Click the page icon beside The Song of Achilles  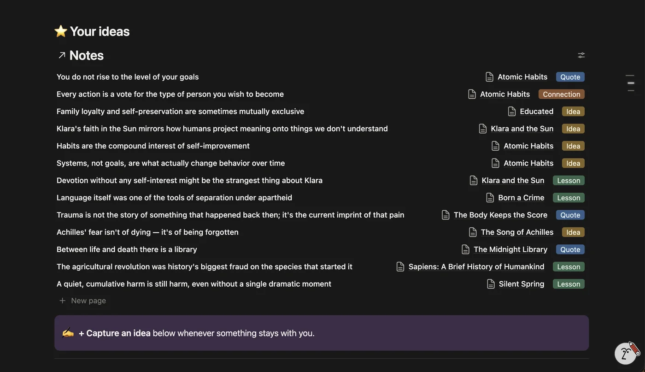coord(473,232)
